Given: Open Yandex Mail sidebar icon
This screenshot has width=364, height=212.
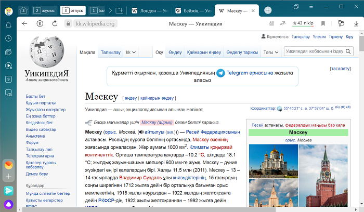Looking at the screenshot, I should (9, 165).
